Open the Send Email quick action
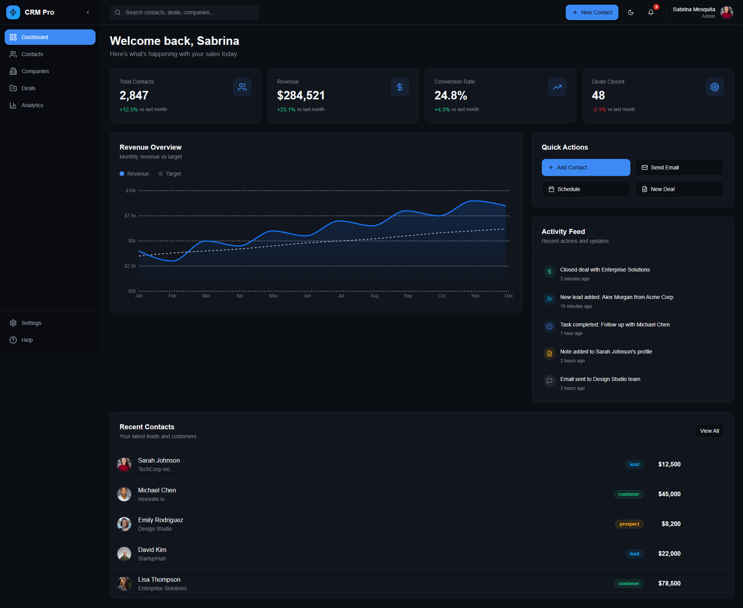The width and height of the screenshot is (743, 608). pyautogui.click(x=679, y=167)
